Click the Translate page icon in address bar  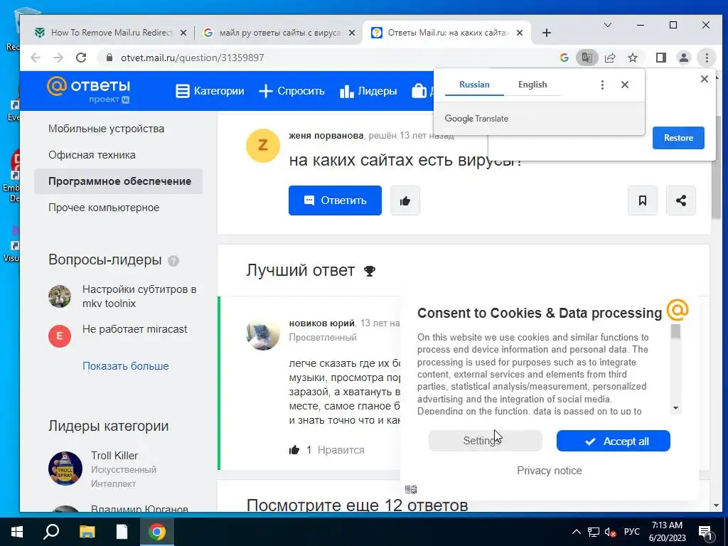587,58
